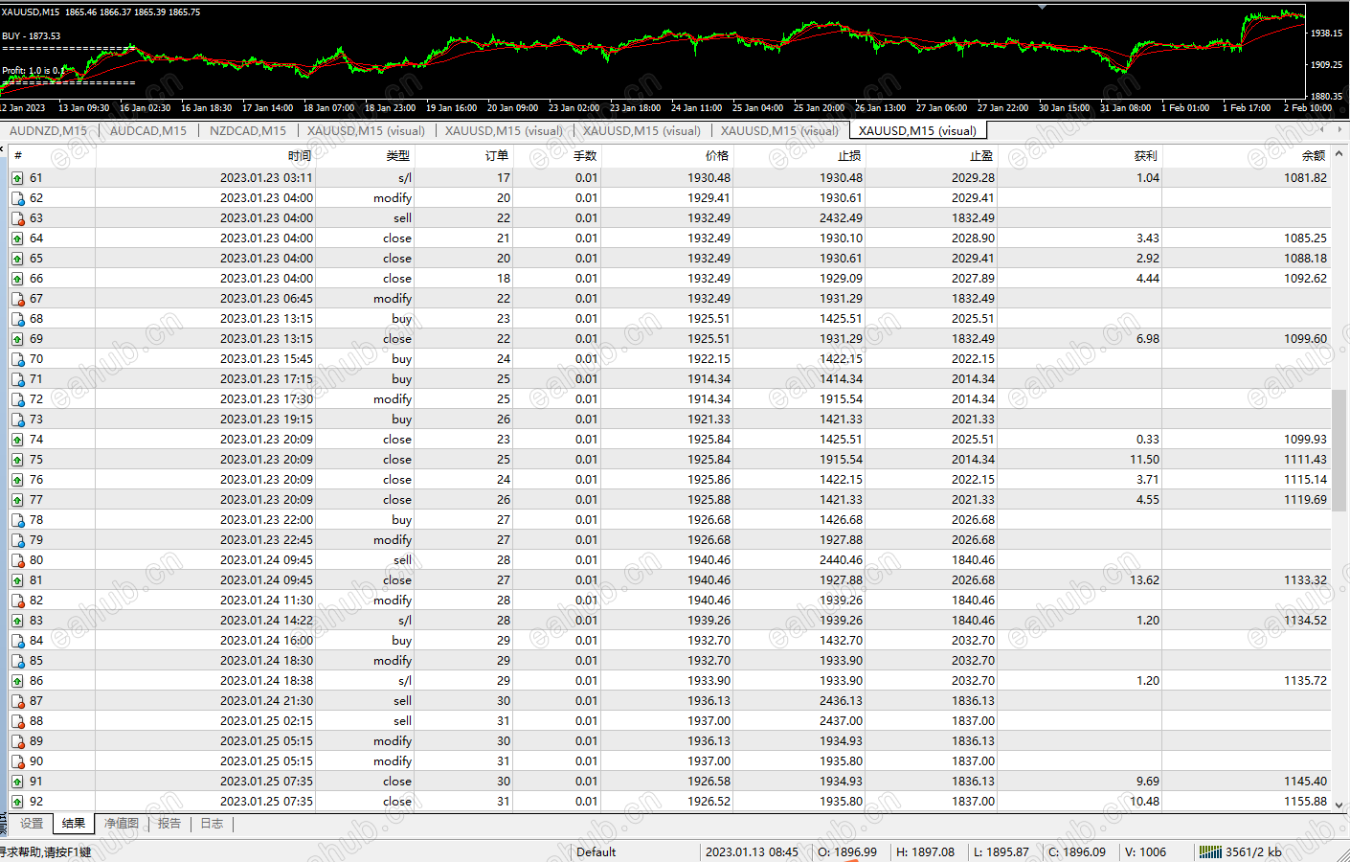Click the buy icon in row 70
The width and height of the screenshot is (1350, 862).
pos(17,359)
